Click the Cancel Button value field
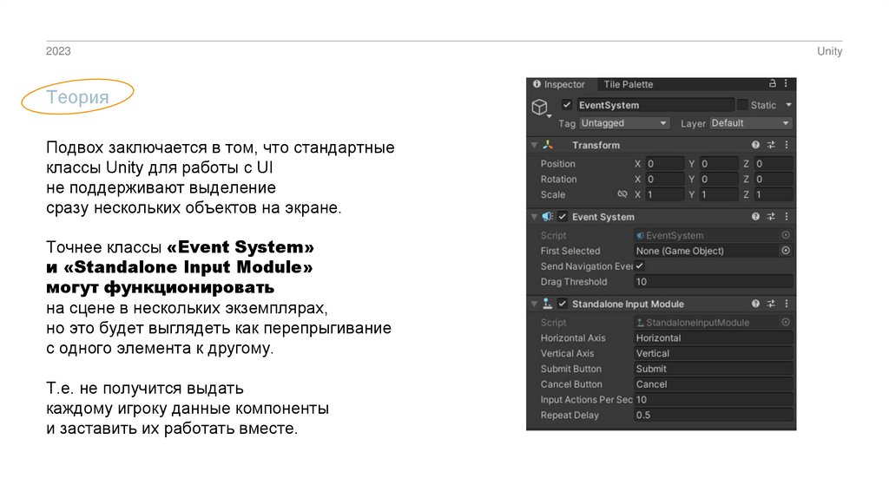 714,384
